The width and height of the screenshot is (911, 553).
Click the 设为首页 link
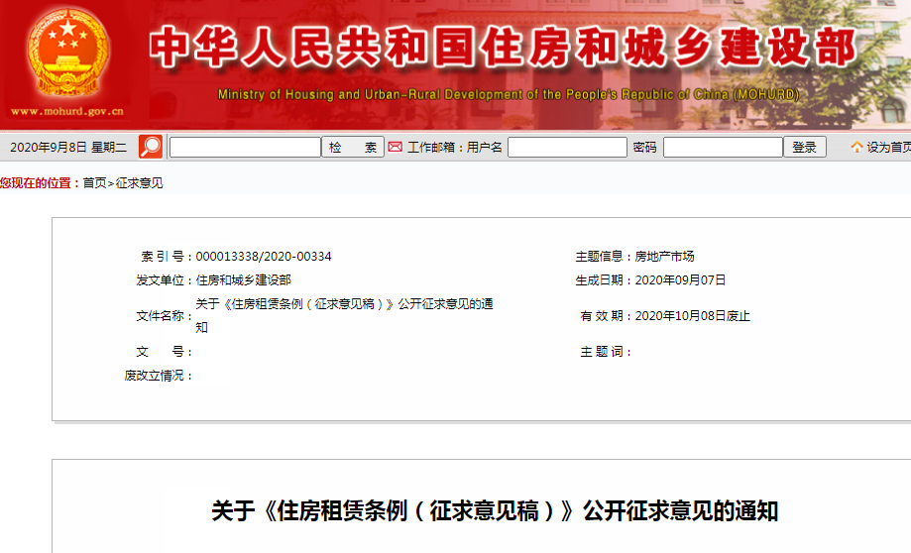[x=889, y=148]
